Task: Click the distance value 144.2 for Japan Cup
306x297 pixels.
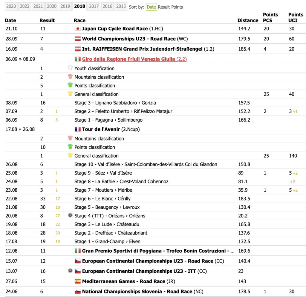Action: pyautogui.click(x=244, y=29)
